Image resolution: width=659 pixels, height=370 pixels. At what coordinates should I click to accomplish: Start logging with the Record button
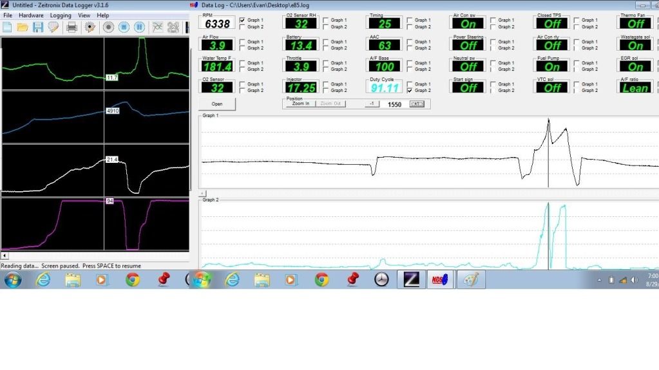pyautogui.click(x=108, y=27)
